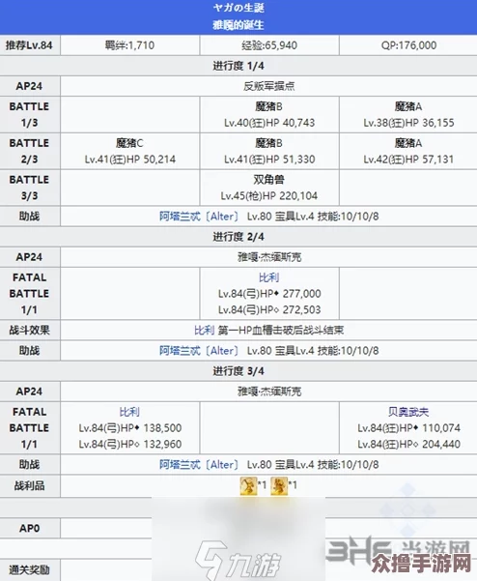The width and height of the screenshot is (477, 581).
Task: Open the 比利 link above HP 138,500
Action: pyautogui.click(x=129, y=412)
